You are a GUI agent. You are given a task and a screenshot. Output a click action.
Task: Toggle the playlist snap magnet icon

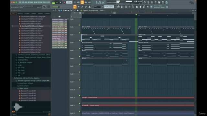tap(55, 10)
